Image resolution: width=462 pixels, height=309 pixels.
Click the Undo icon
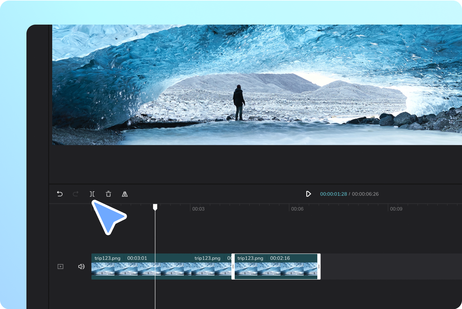(x=60, y=194)
